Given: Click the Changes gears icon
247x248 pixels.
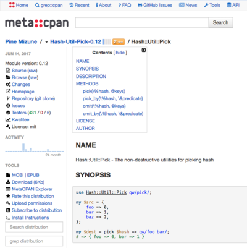Looking at the screenshot, I should point(8,85).
